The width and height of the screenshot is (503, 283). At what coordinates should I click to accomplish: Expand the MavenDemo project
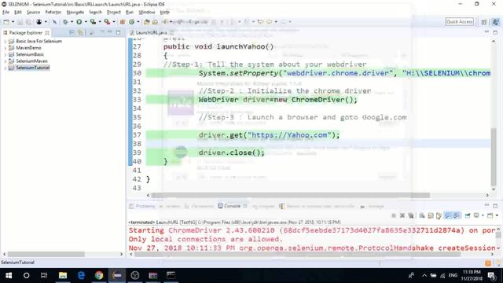[x=6, y=48]
